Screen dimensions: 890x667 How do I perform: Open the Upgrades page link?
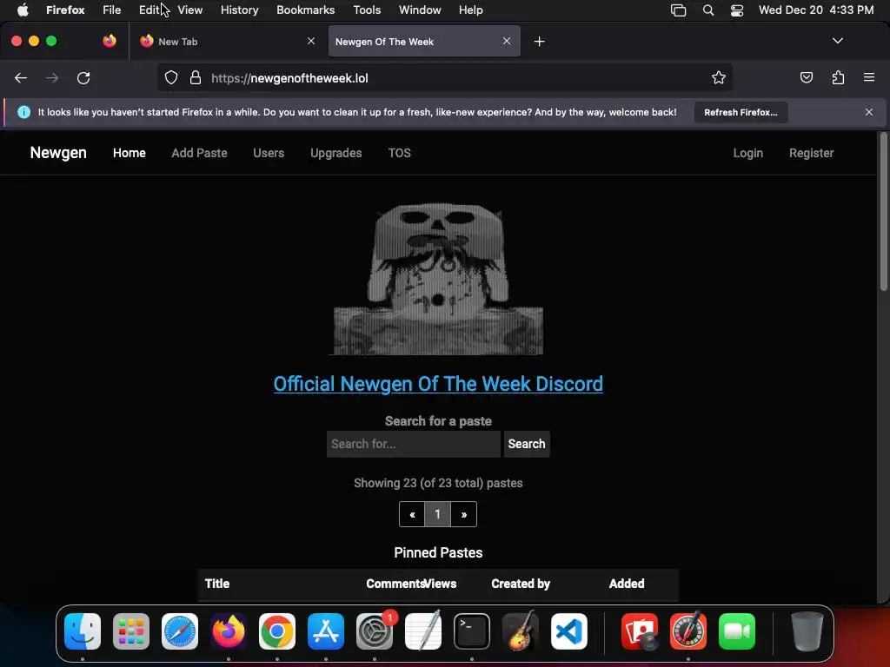click(x=336, y=153)
